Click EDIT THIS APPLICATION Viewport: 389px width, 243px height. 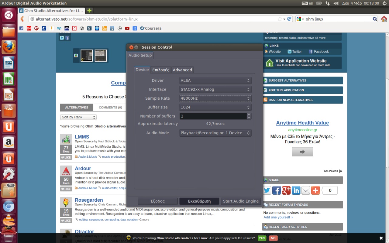coord(302,90)
